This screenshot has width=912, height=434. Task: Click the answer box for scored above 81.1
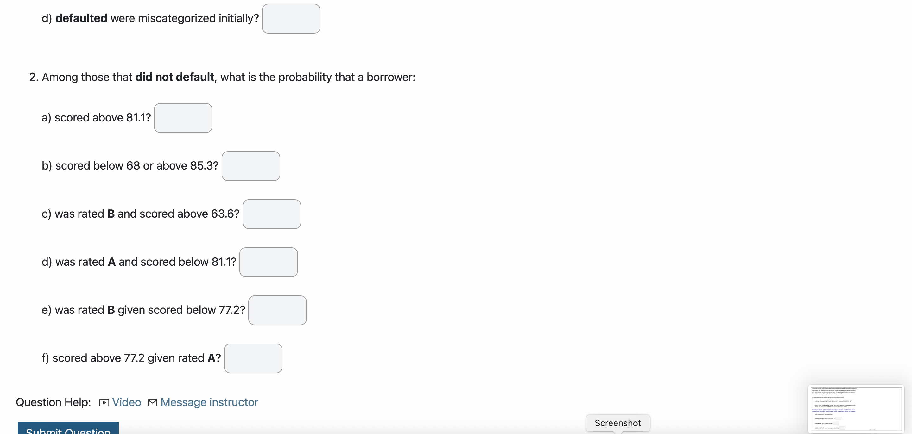click(x=183, y=118)
